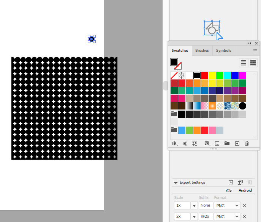Open the Show Swatch Kinds menu
Screen dimensions: 261x222
tap(207, 144)
